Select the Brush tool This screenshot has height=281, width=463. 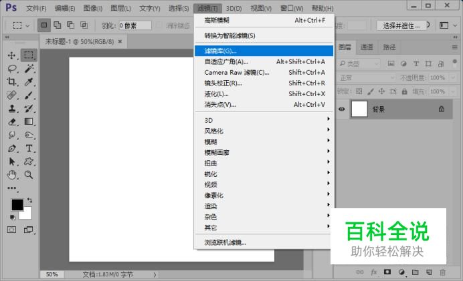[x=29, y=95]
